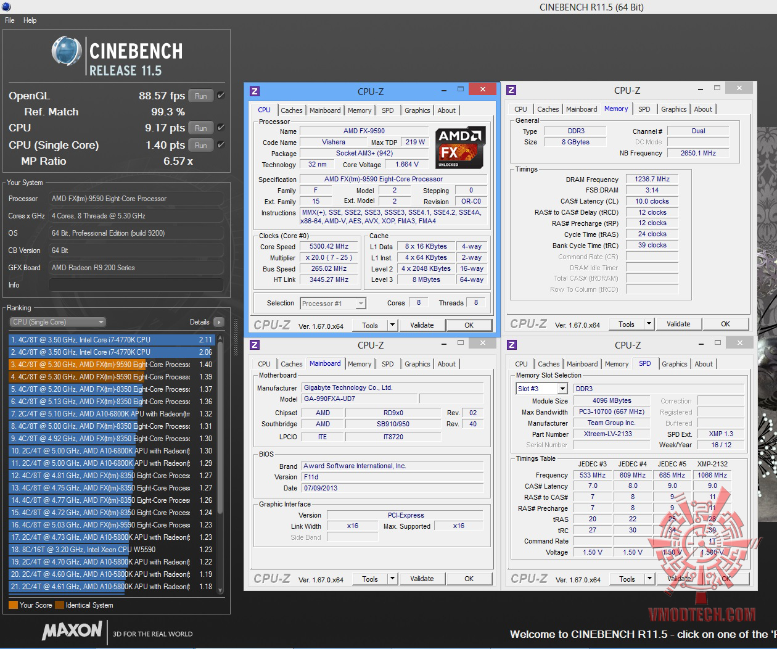Open the Help menu
The image size is (777, 649).
(30, 20)
